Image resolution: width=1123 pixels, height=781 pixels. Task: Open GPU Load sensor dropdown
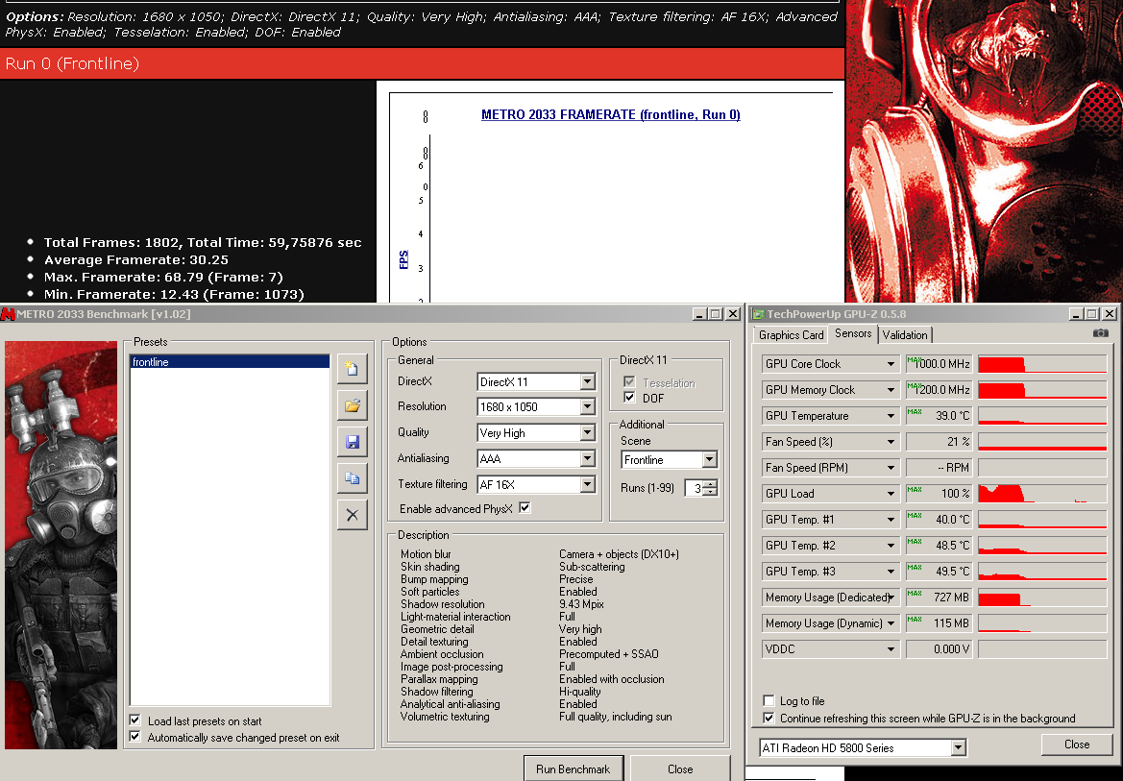891,494
